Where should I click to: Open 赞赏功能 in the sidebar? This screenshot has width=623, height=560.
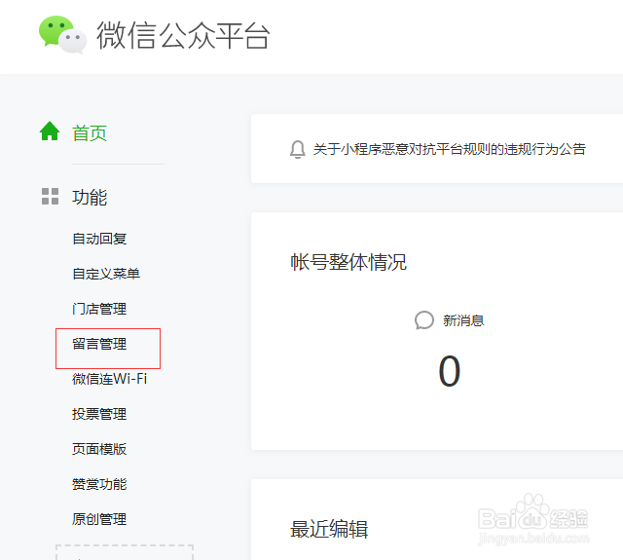click(x=99, y=484)
